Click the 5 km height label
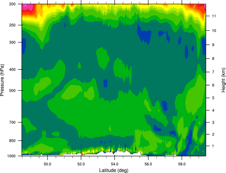 tap(213, 98)
